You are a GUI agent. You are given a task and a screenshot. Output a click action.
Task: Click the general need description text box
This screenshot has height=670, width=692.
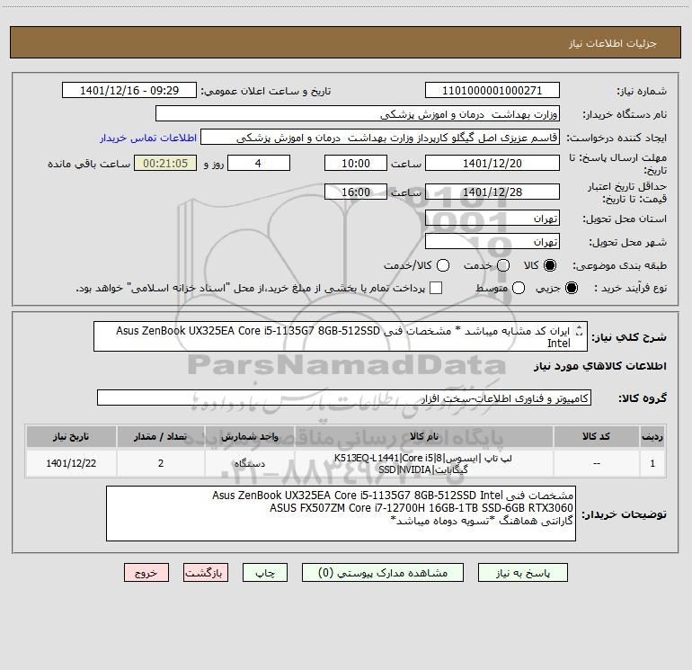pyautogui.click(x=341, y=336)
